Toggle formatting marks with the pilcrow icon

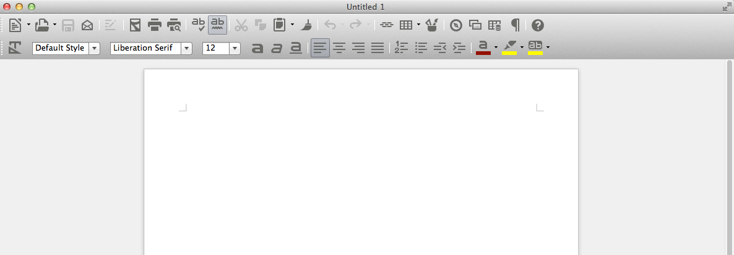(x=515, y=25)
